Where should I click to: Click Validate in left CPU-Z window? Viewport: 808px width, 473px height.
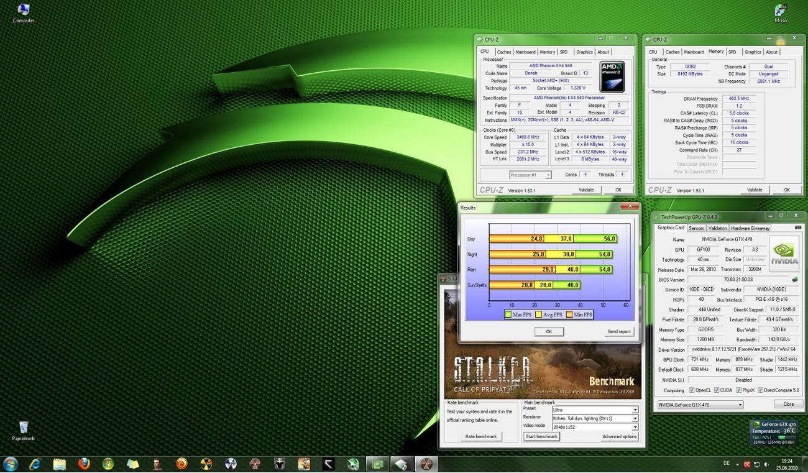(x=586, y=190)
